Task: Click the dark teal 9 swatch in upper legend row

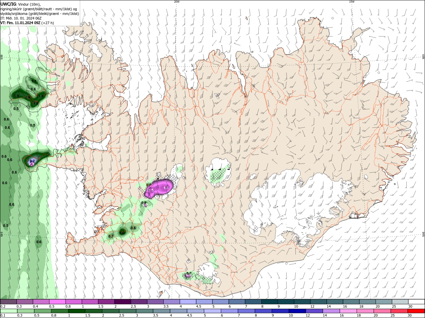Action: pos(286,302)
